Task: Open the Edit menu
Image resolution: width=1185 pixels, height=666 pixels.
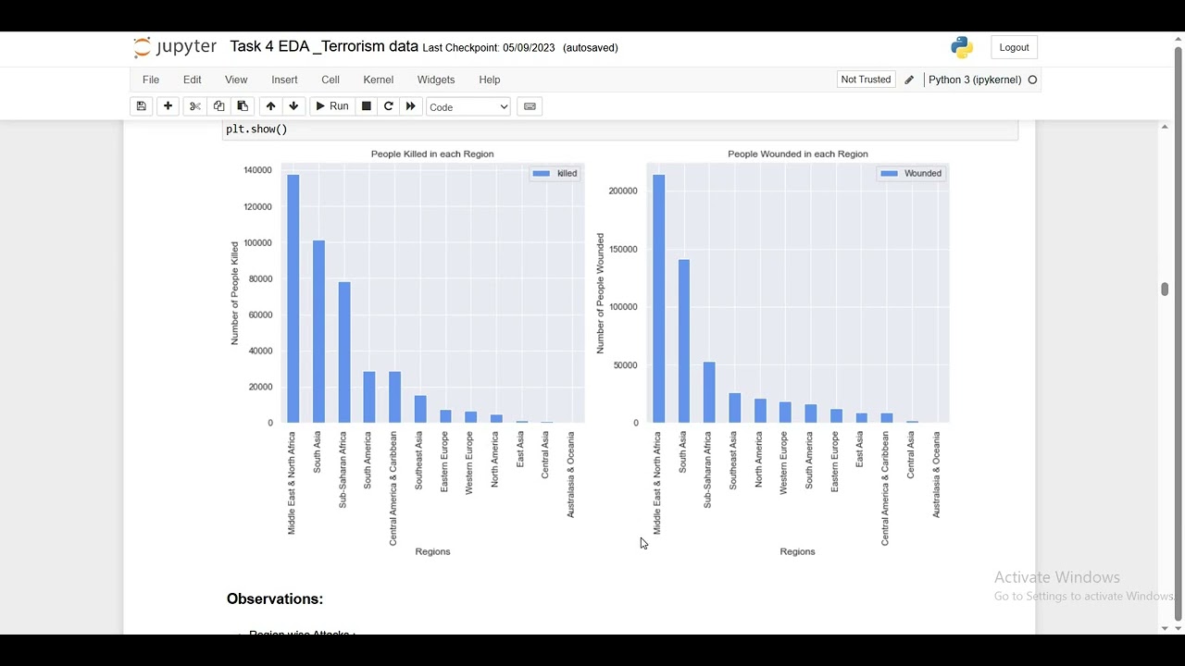Action: 193,80
